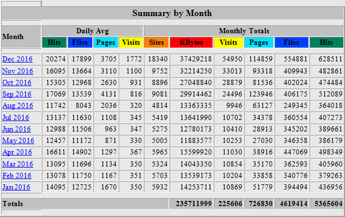Open the Mar 2016 monthly report link
Screen dimensions: 345x217
point(18,164)
